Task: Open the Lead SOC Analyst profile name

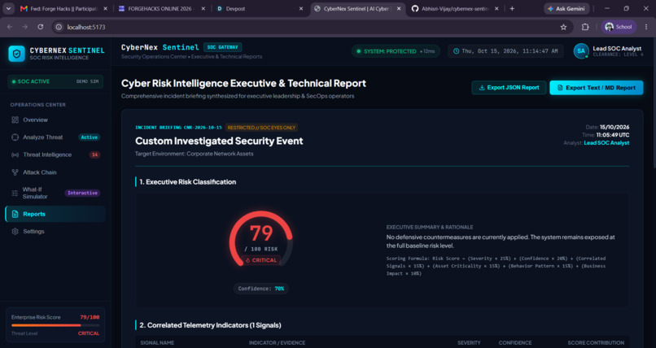Action: coord(617,49)
